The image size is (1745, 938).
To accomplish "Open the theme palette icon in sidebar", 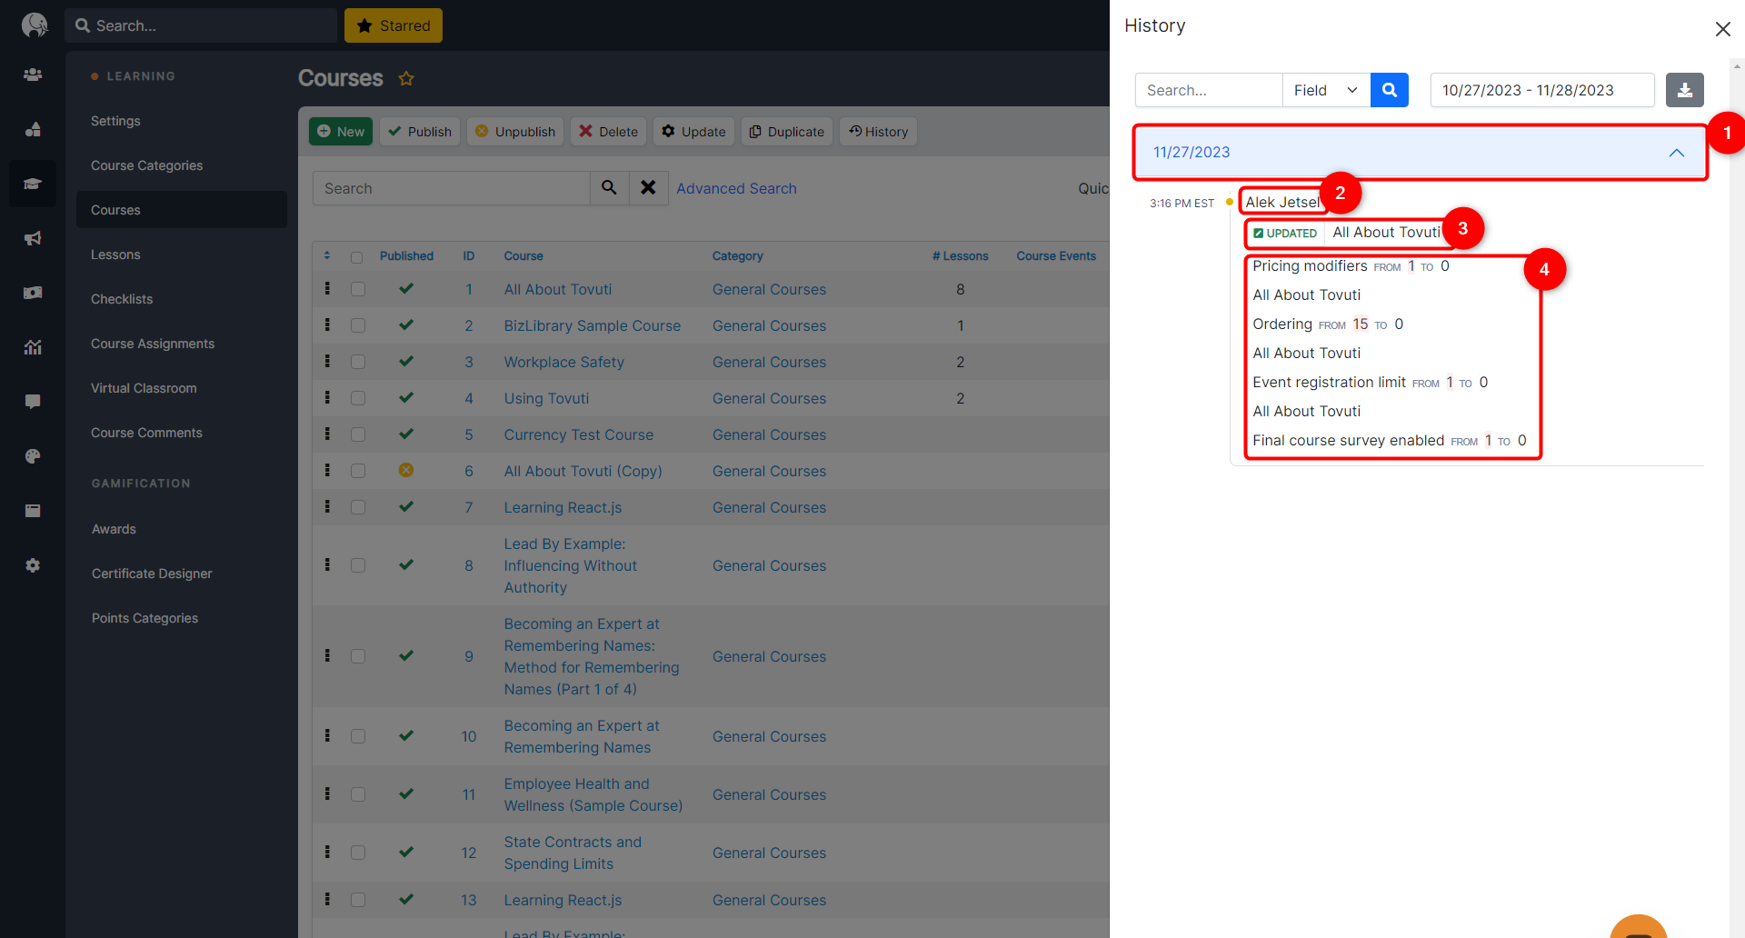I will [33, 456].
